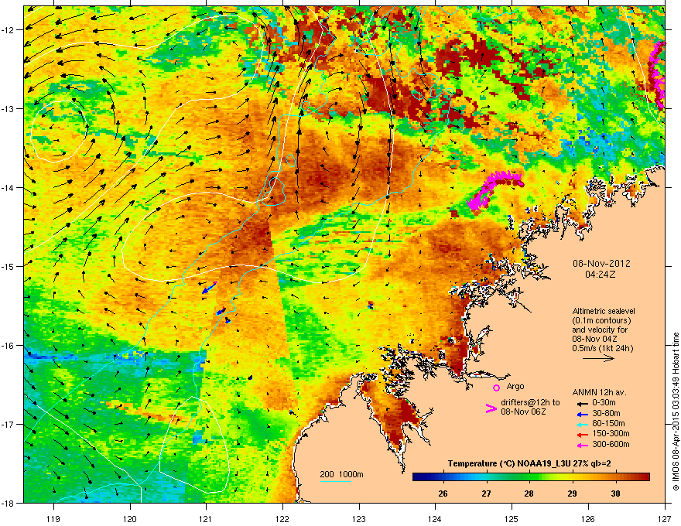Click the latitude axis label -12
The width and height of the screenshot is (681, 526).
click(8, 30)
